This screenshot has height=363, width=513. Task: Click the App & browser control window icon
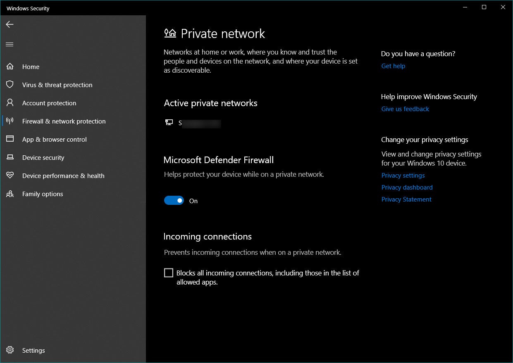coord(10,139)
